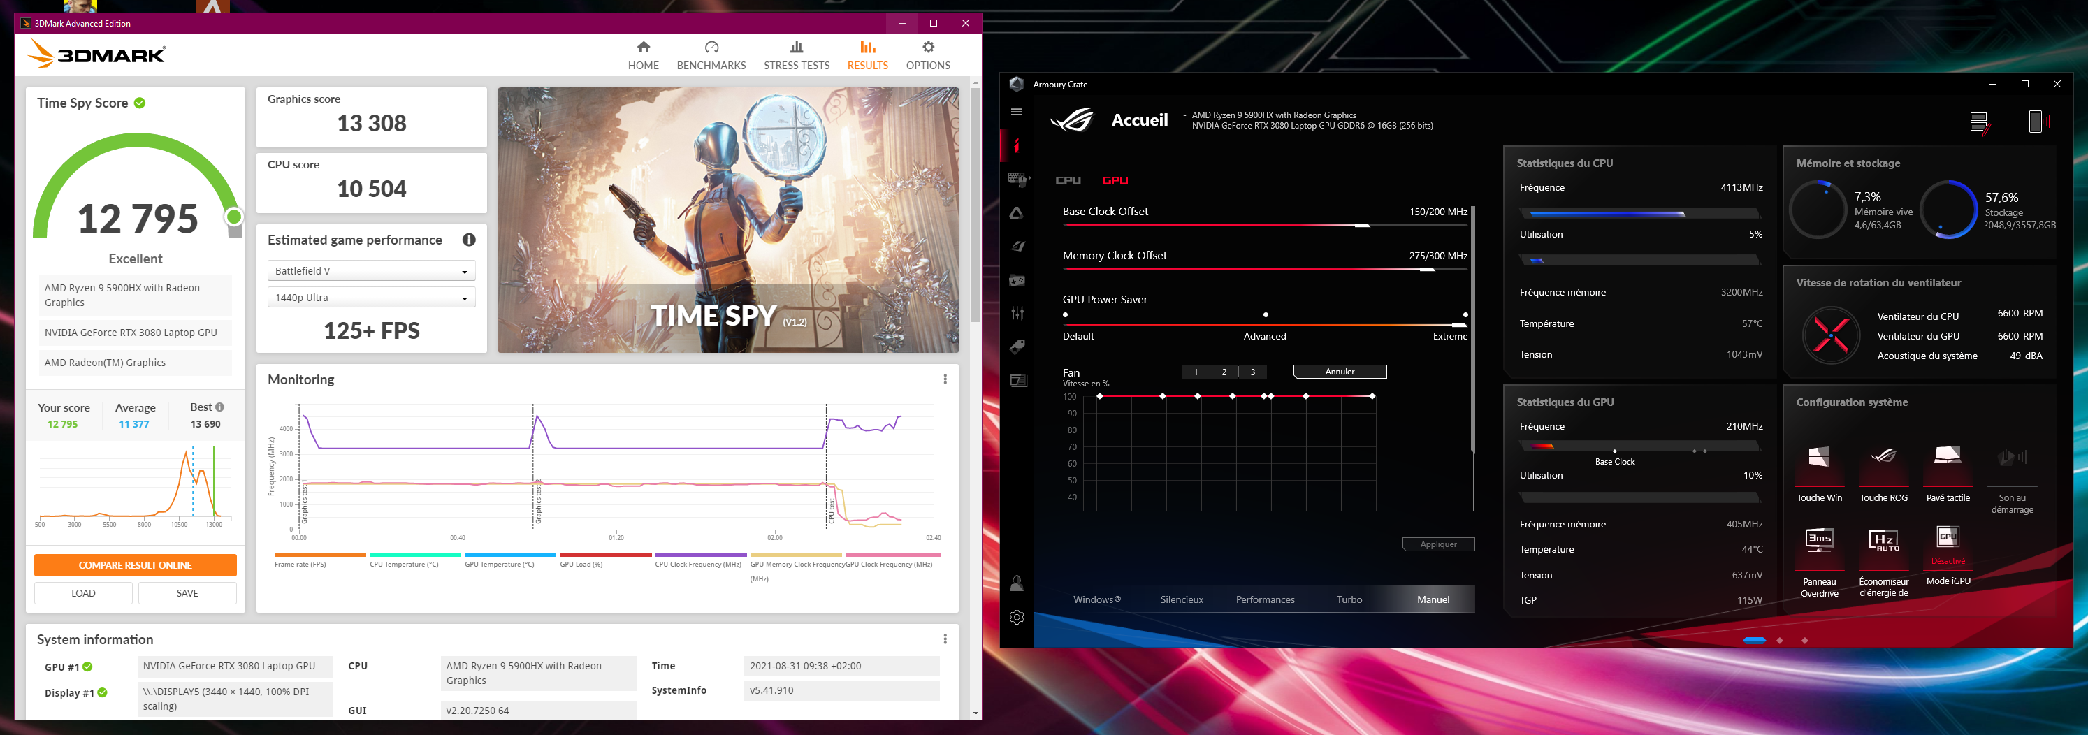Click the Base Clock Offset slider handle

[x=1363, y=226]
